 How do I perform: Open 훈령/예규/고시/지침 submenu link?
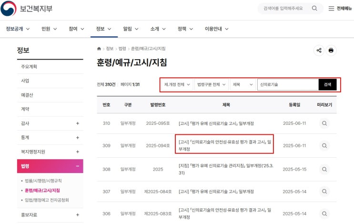point(42,190)
